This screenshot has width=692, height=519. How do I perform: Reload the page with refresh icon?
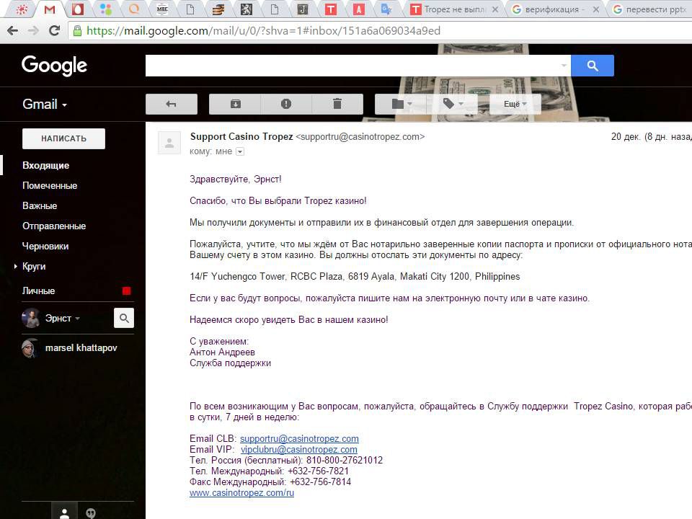(54, 30)
